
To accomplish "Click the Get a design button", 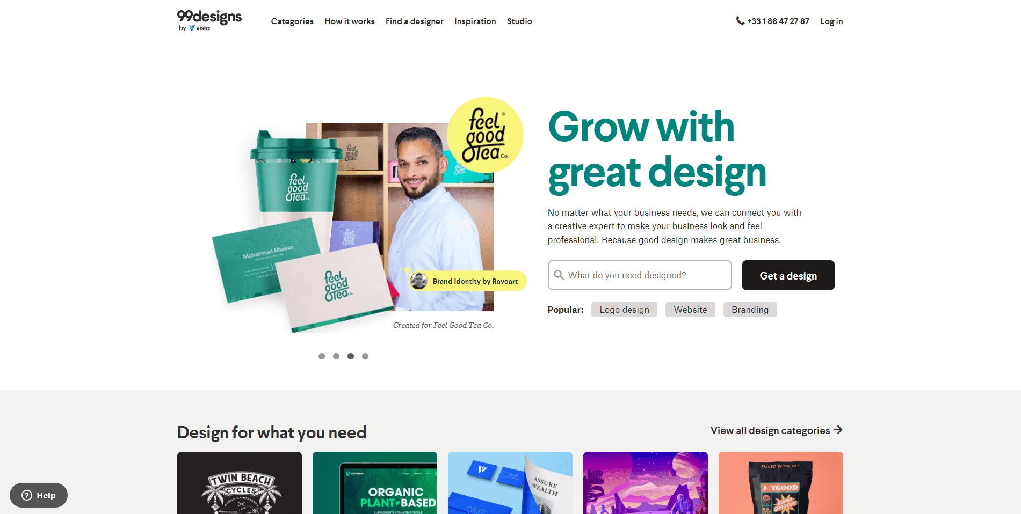I will (788, 275).
